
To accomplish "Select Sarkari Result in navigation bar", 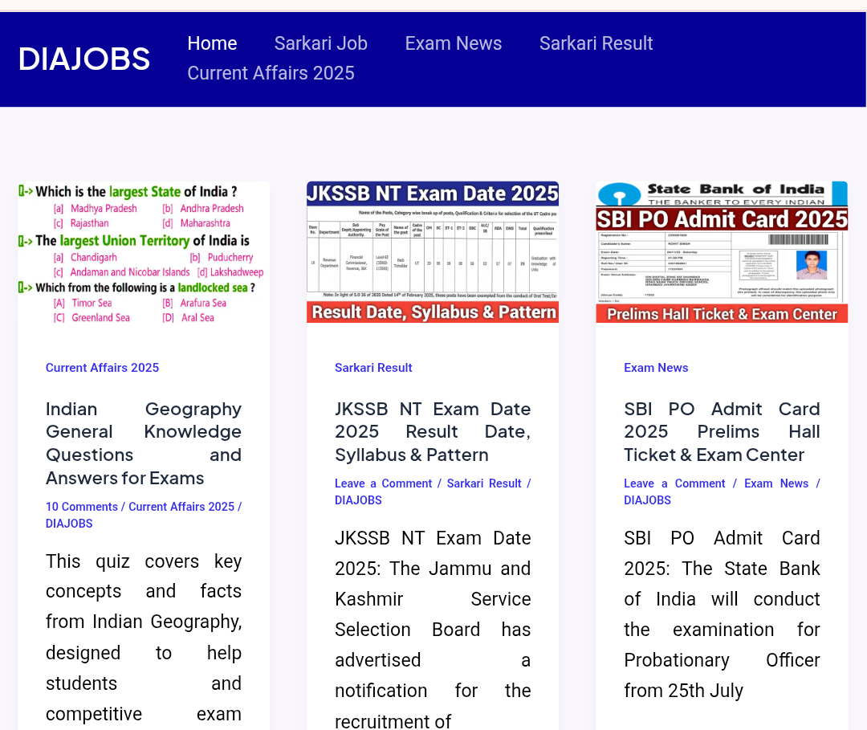I will tap(596, 43).
